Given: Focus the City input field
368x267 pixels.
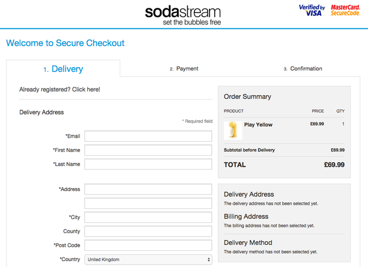Looking at the screenshot, I should click(148, 217).
